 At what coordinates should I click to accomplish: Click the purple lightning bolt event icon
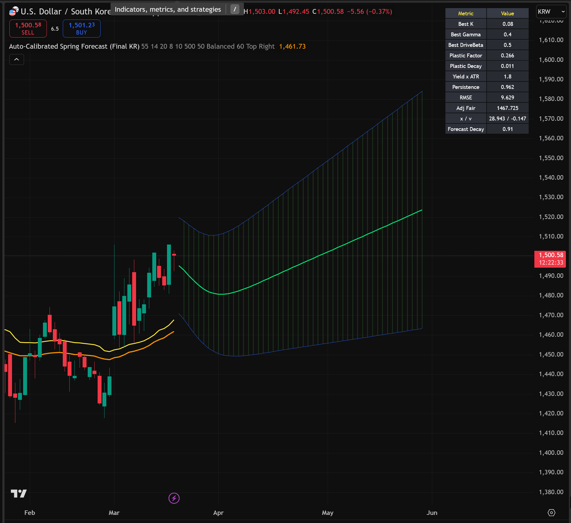click(174, 498)
